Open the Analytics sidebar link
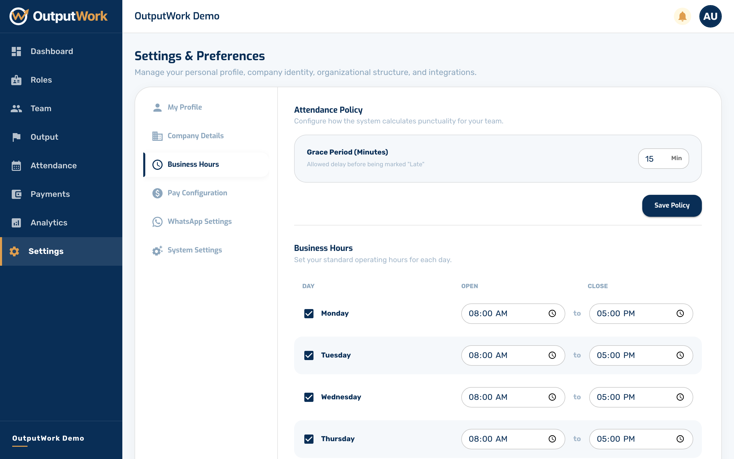Viewport: 734px width, 459px height. point(61,223)
